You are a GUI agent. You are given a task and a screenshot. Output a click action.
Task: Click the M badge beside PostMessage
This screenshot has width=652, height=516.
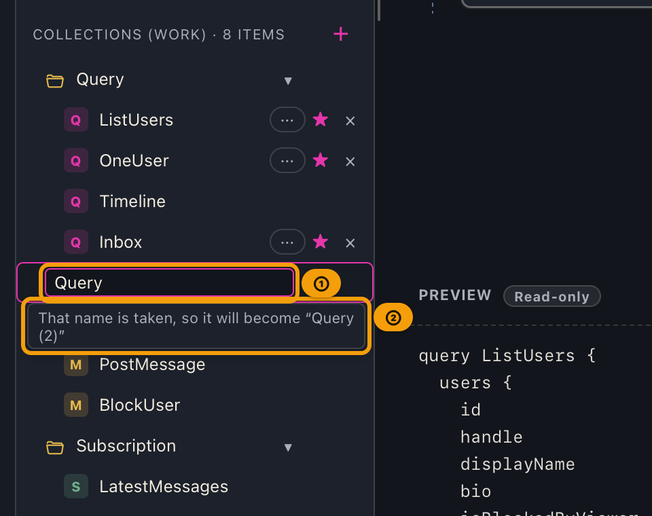[x=75, y=364]
